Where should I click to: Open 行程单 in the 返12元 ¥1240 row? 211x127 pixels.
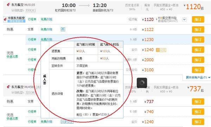click(32, 50)
